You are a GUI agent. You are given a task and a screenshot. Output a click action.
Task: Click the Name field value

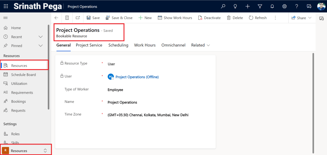[x=122, y=102]
